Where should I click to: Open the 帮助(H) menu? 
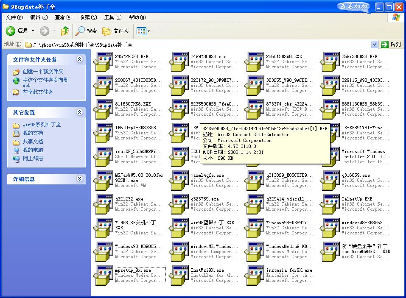(137, 17)
